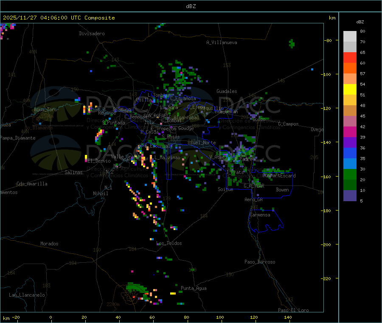Screen dimensions: 382x323
Task: Click the Carmensa location label
Action: point(260,215)
